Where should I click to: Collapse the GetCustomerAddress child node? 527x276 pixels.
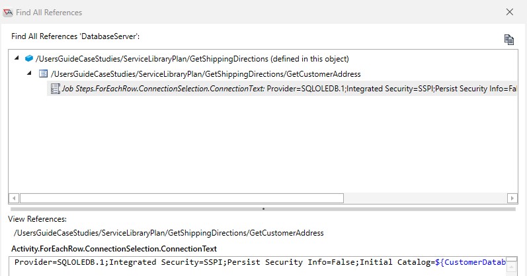(x=29, y=73)
